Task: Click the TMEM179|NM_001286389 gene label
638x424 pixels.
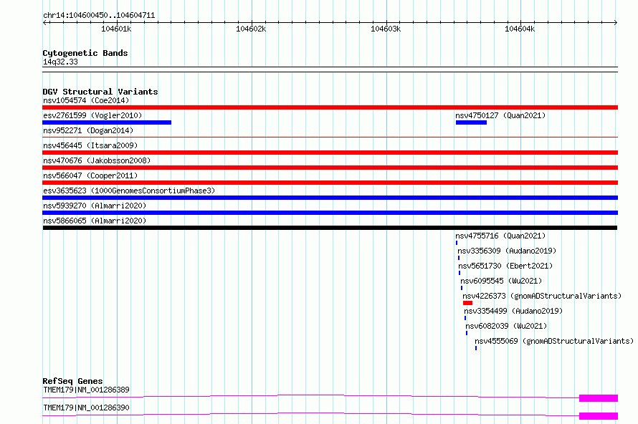Action: tap(86, 390)
